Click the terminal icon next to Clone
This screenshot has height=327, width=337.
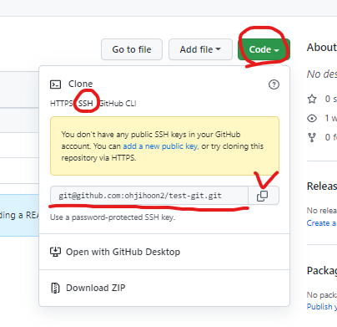click(55, 84)
